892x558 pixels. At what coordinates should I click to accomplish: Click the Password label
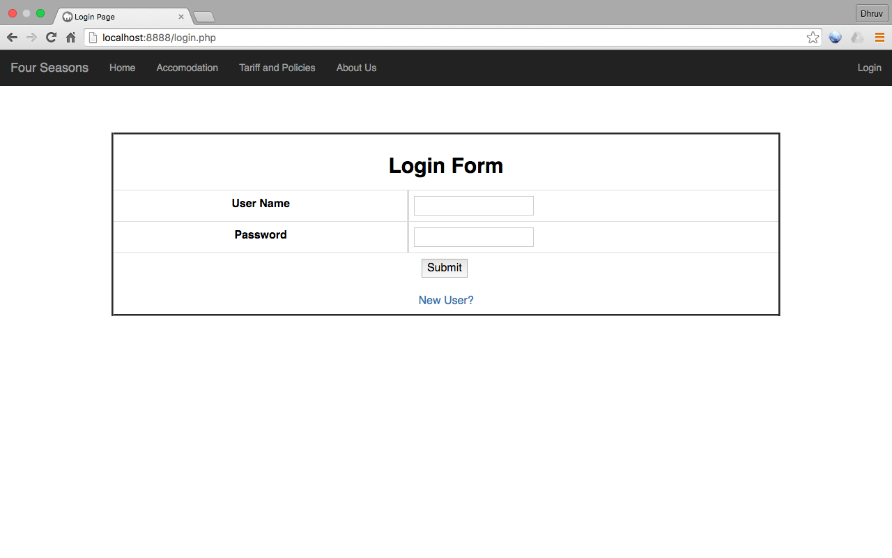click(x=261, y=235)
